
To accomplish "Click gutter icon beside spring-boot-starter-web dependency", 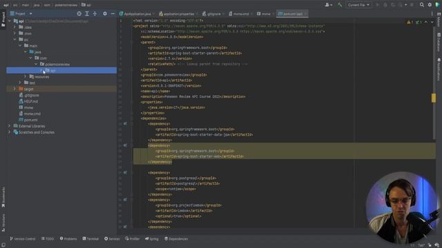I will point(125,145).
